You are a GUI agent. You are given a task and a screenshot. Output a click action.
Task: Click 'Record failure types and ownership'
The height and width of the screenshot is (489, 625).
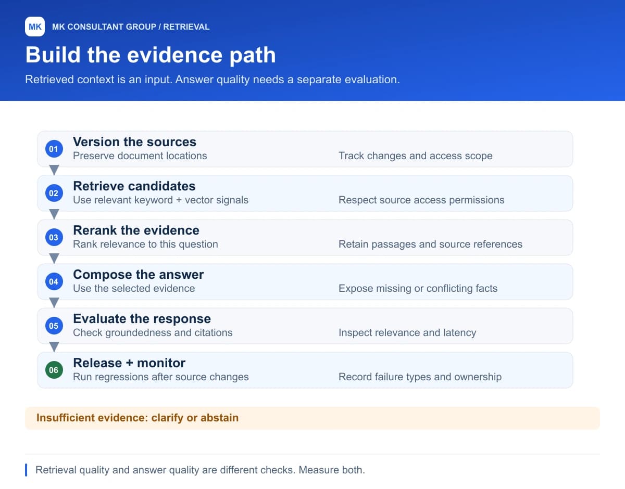coord(420,377)
